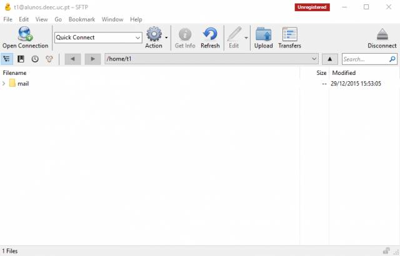Screen dimensions: 400x256
Task: Select the mail folder row
Action: [x=200, y=84]
